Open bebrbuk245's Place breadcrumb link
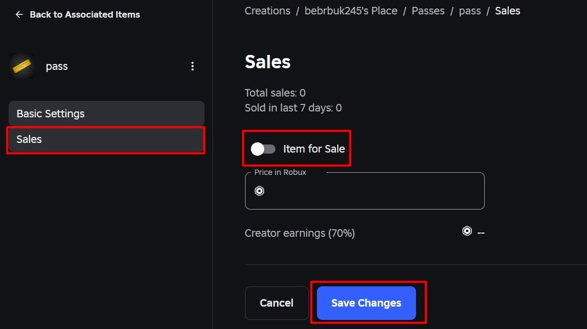Image resolution: width=587 pixels, height=329 pixels. point(351,11)
